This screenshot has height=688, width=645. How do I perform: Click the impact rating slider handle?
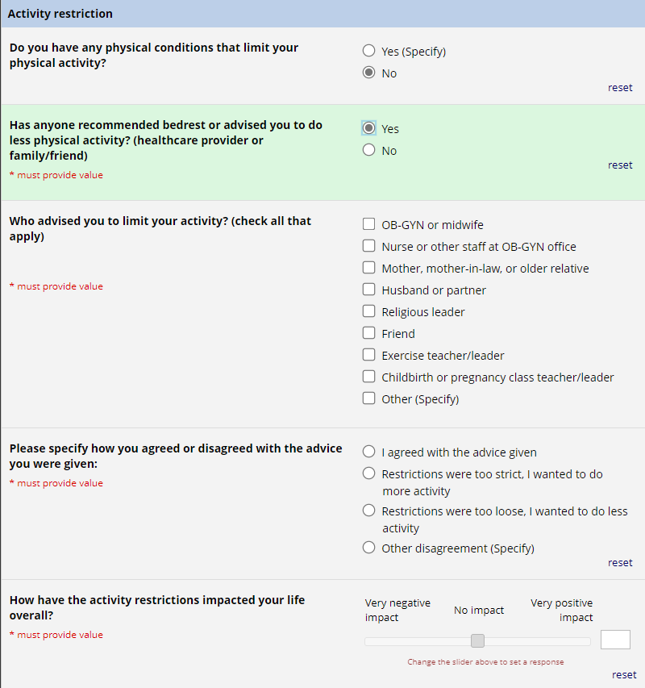(476, 640)
